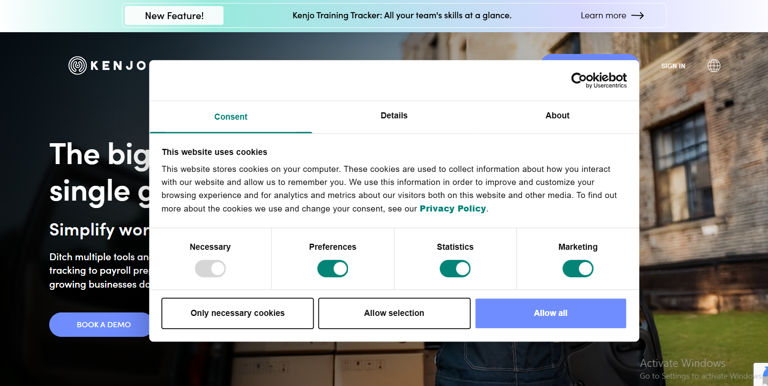Switch to the Details tab
Screen dimensions: 768x386
tap(394, 116)
